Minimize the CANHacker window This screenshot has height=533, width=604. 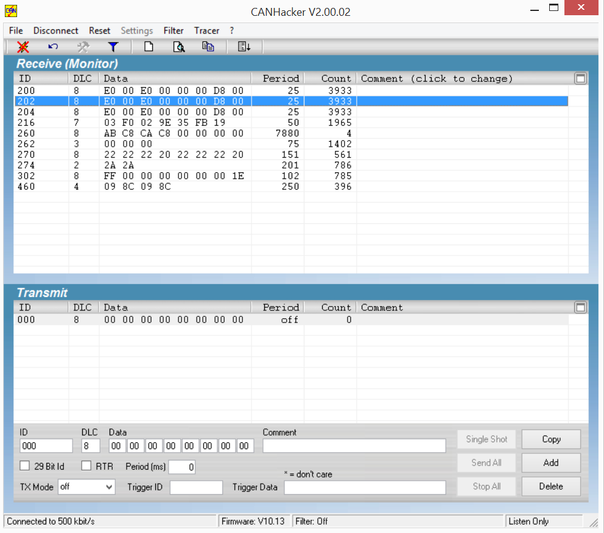[x=535, y=9]
